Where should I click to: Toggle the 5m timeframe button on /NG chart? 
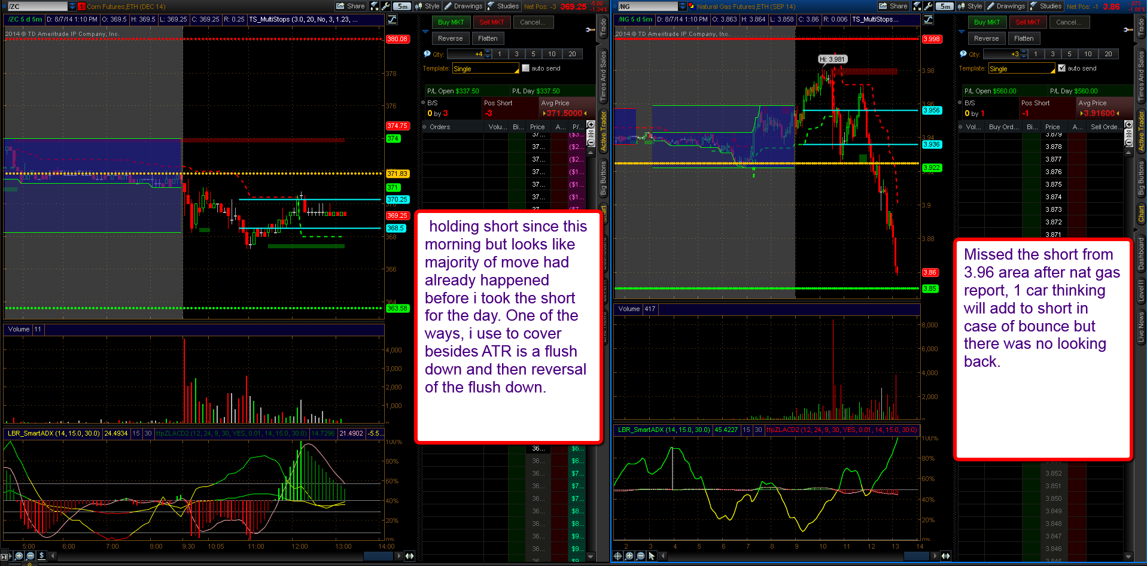pyautogui.click(x=945, y=6)
